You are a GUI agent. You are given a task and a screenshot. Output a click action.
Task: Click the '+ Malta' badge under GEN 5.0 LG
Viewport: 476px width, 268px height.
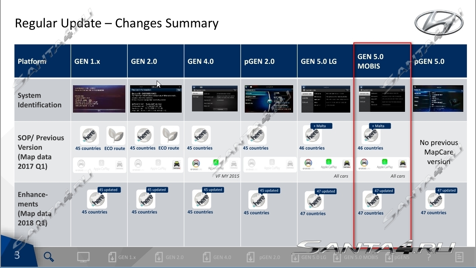(321, 126)
